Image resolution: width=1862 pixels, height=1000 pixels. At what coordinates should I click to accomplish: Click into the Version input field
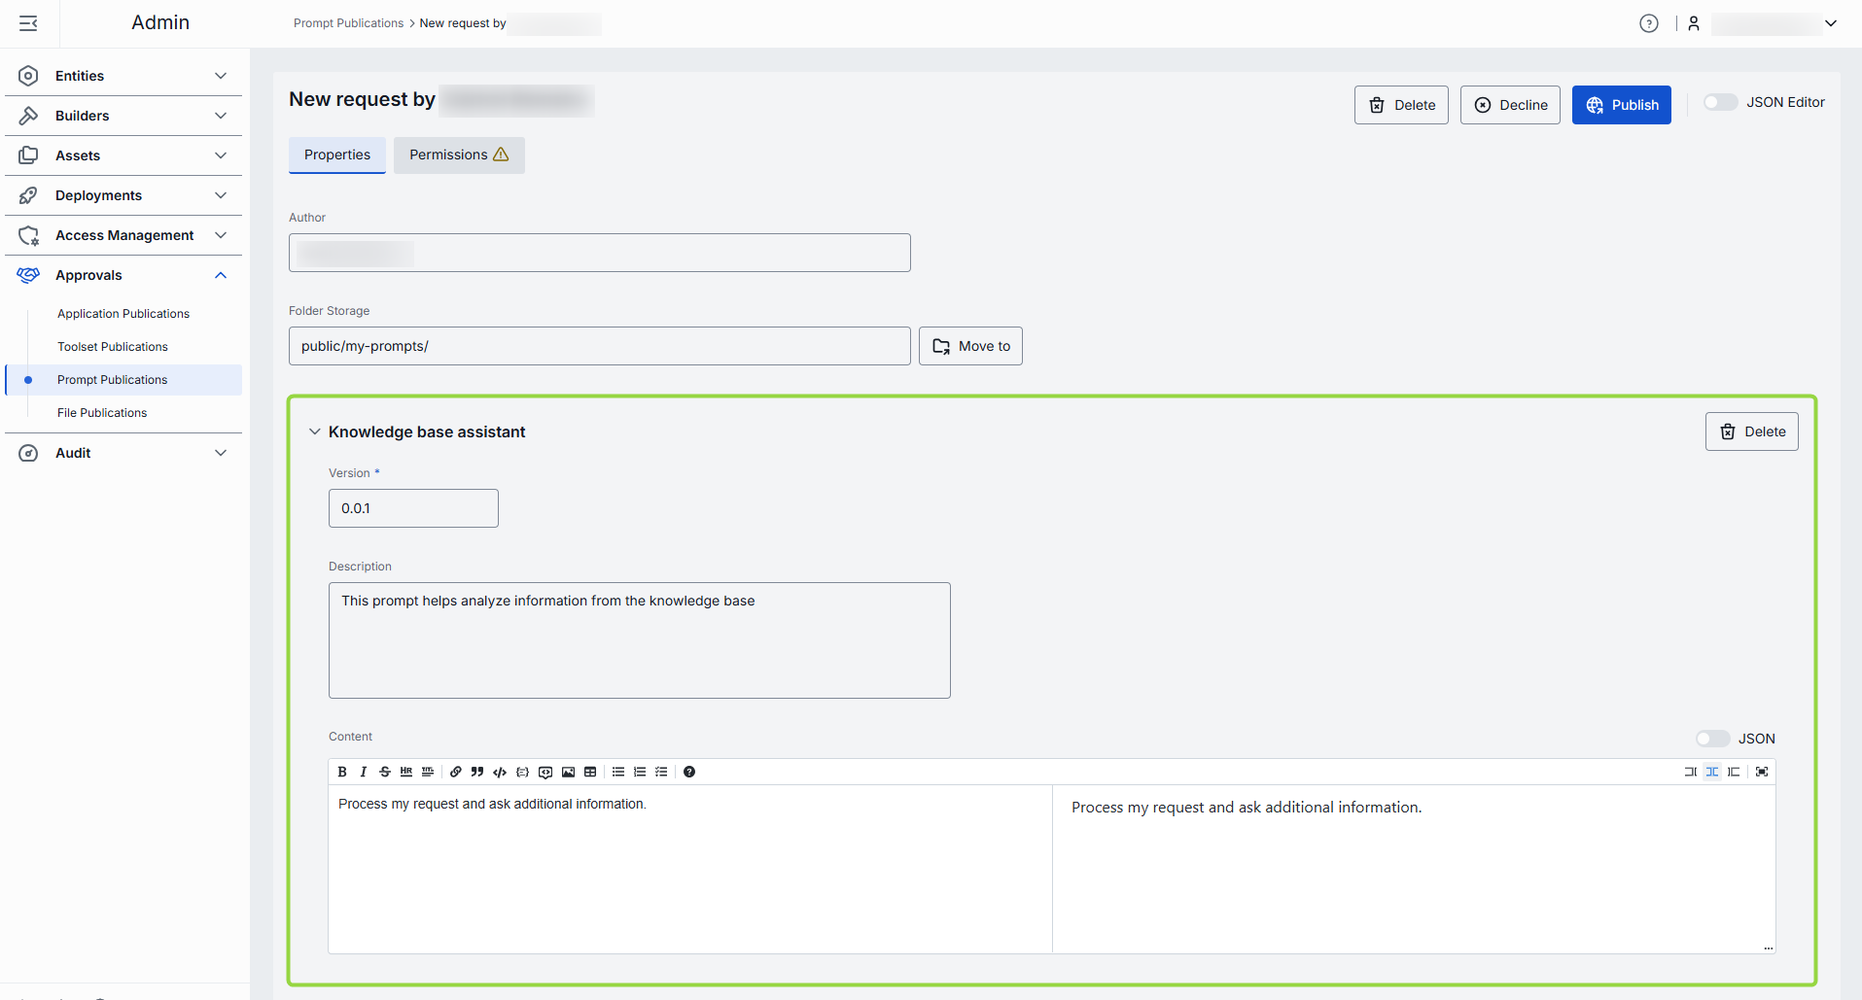[413, 508]
